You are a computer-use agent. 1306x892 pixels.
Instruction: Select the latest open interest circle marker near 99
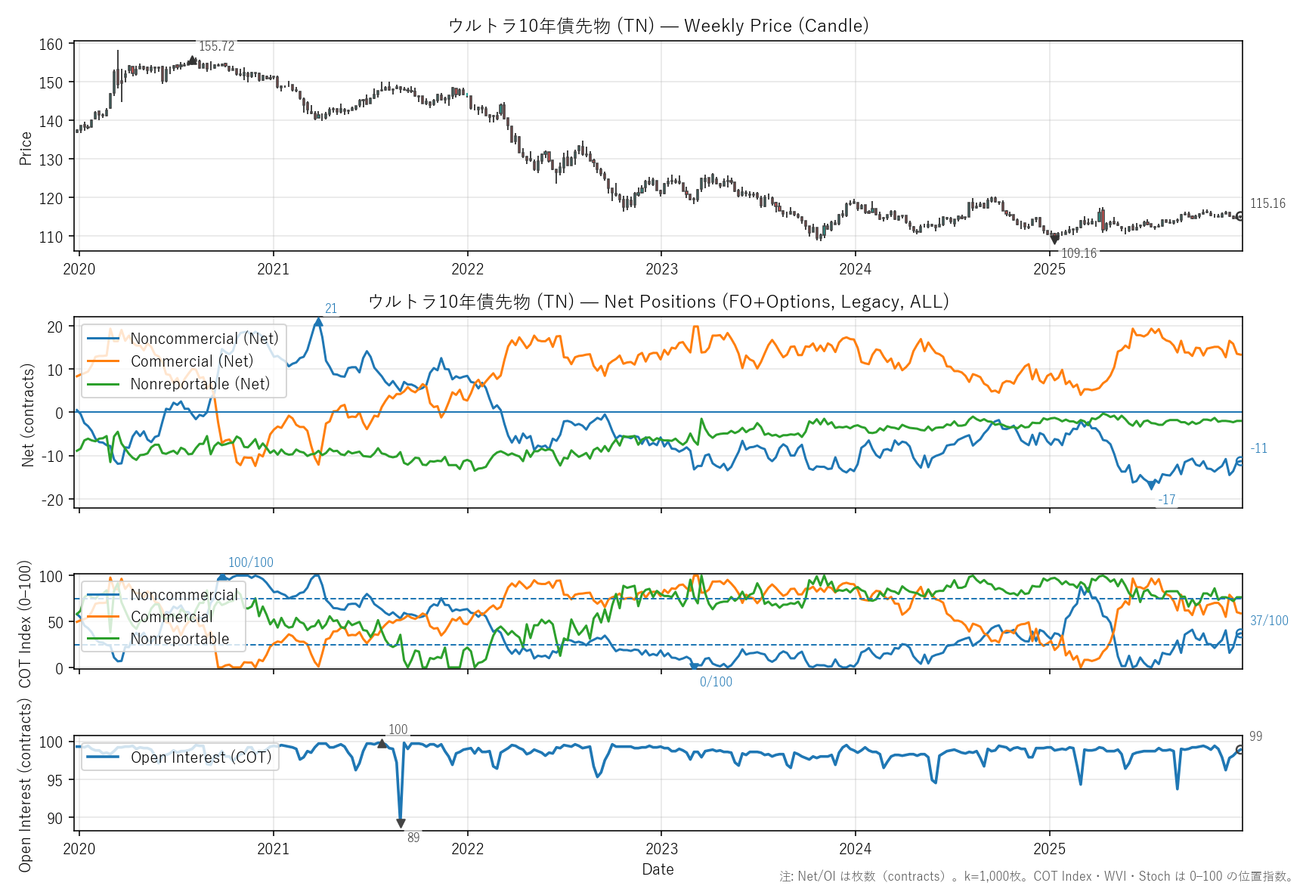[1239, 750]
